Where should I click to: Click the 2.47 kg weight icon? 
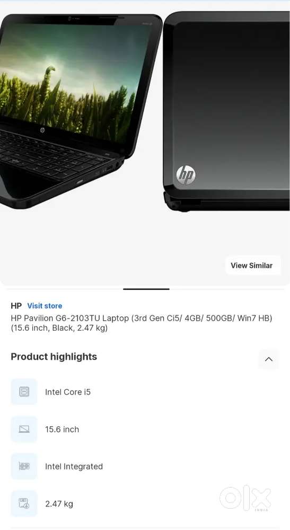24,503
